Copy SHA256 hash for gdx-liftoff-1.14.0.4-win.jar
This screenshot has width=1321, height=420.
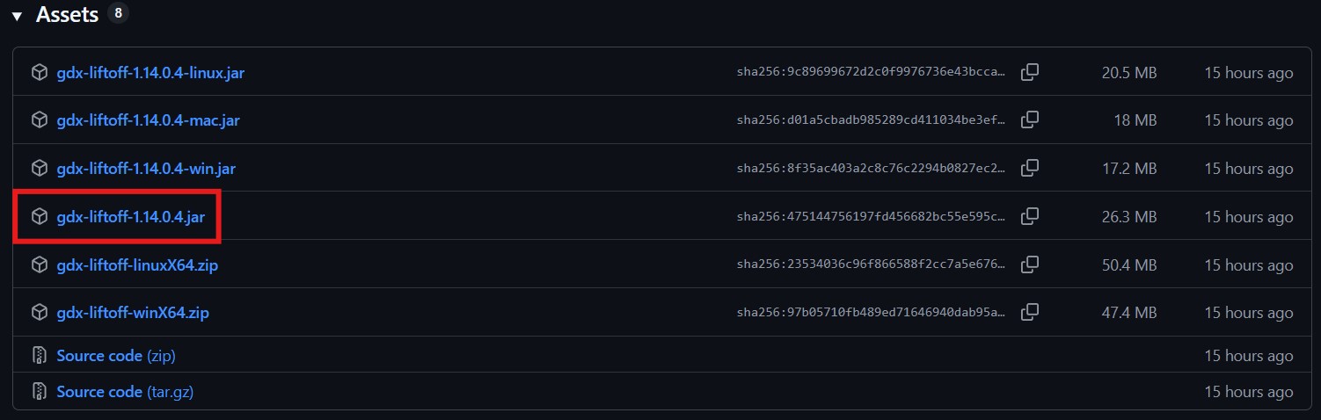pos(1030,168)
